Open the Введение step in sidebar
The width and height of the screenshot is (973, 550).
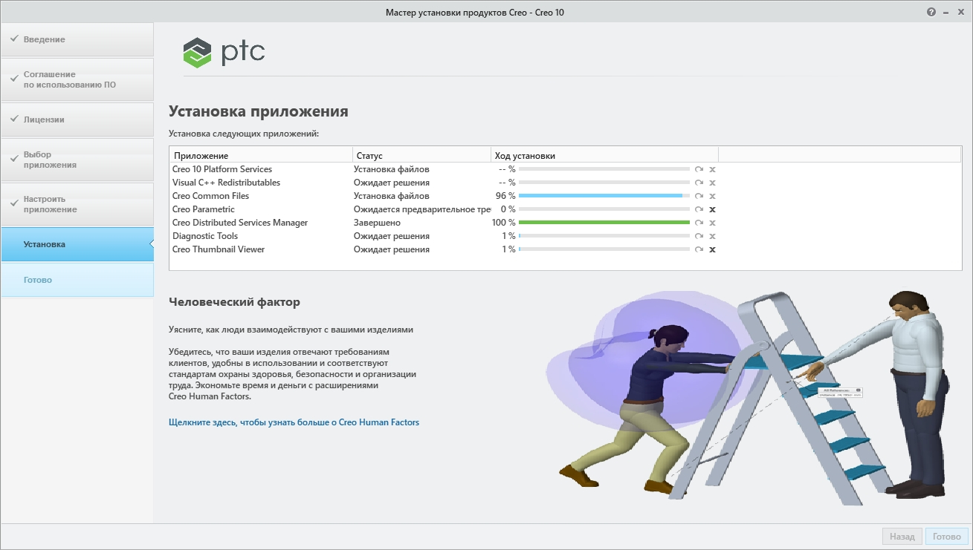(x=77, y=39)
